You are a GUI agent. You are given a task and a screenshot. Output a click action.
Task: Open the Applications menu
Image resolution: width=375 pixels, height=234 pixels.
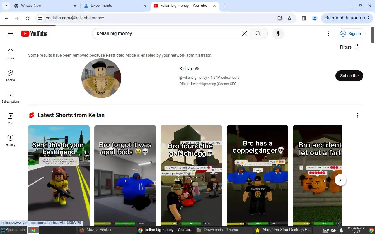pyautogui.click(x=13, y=230)
